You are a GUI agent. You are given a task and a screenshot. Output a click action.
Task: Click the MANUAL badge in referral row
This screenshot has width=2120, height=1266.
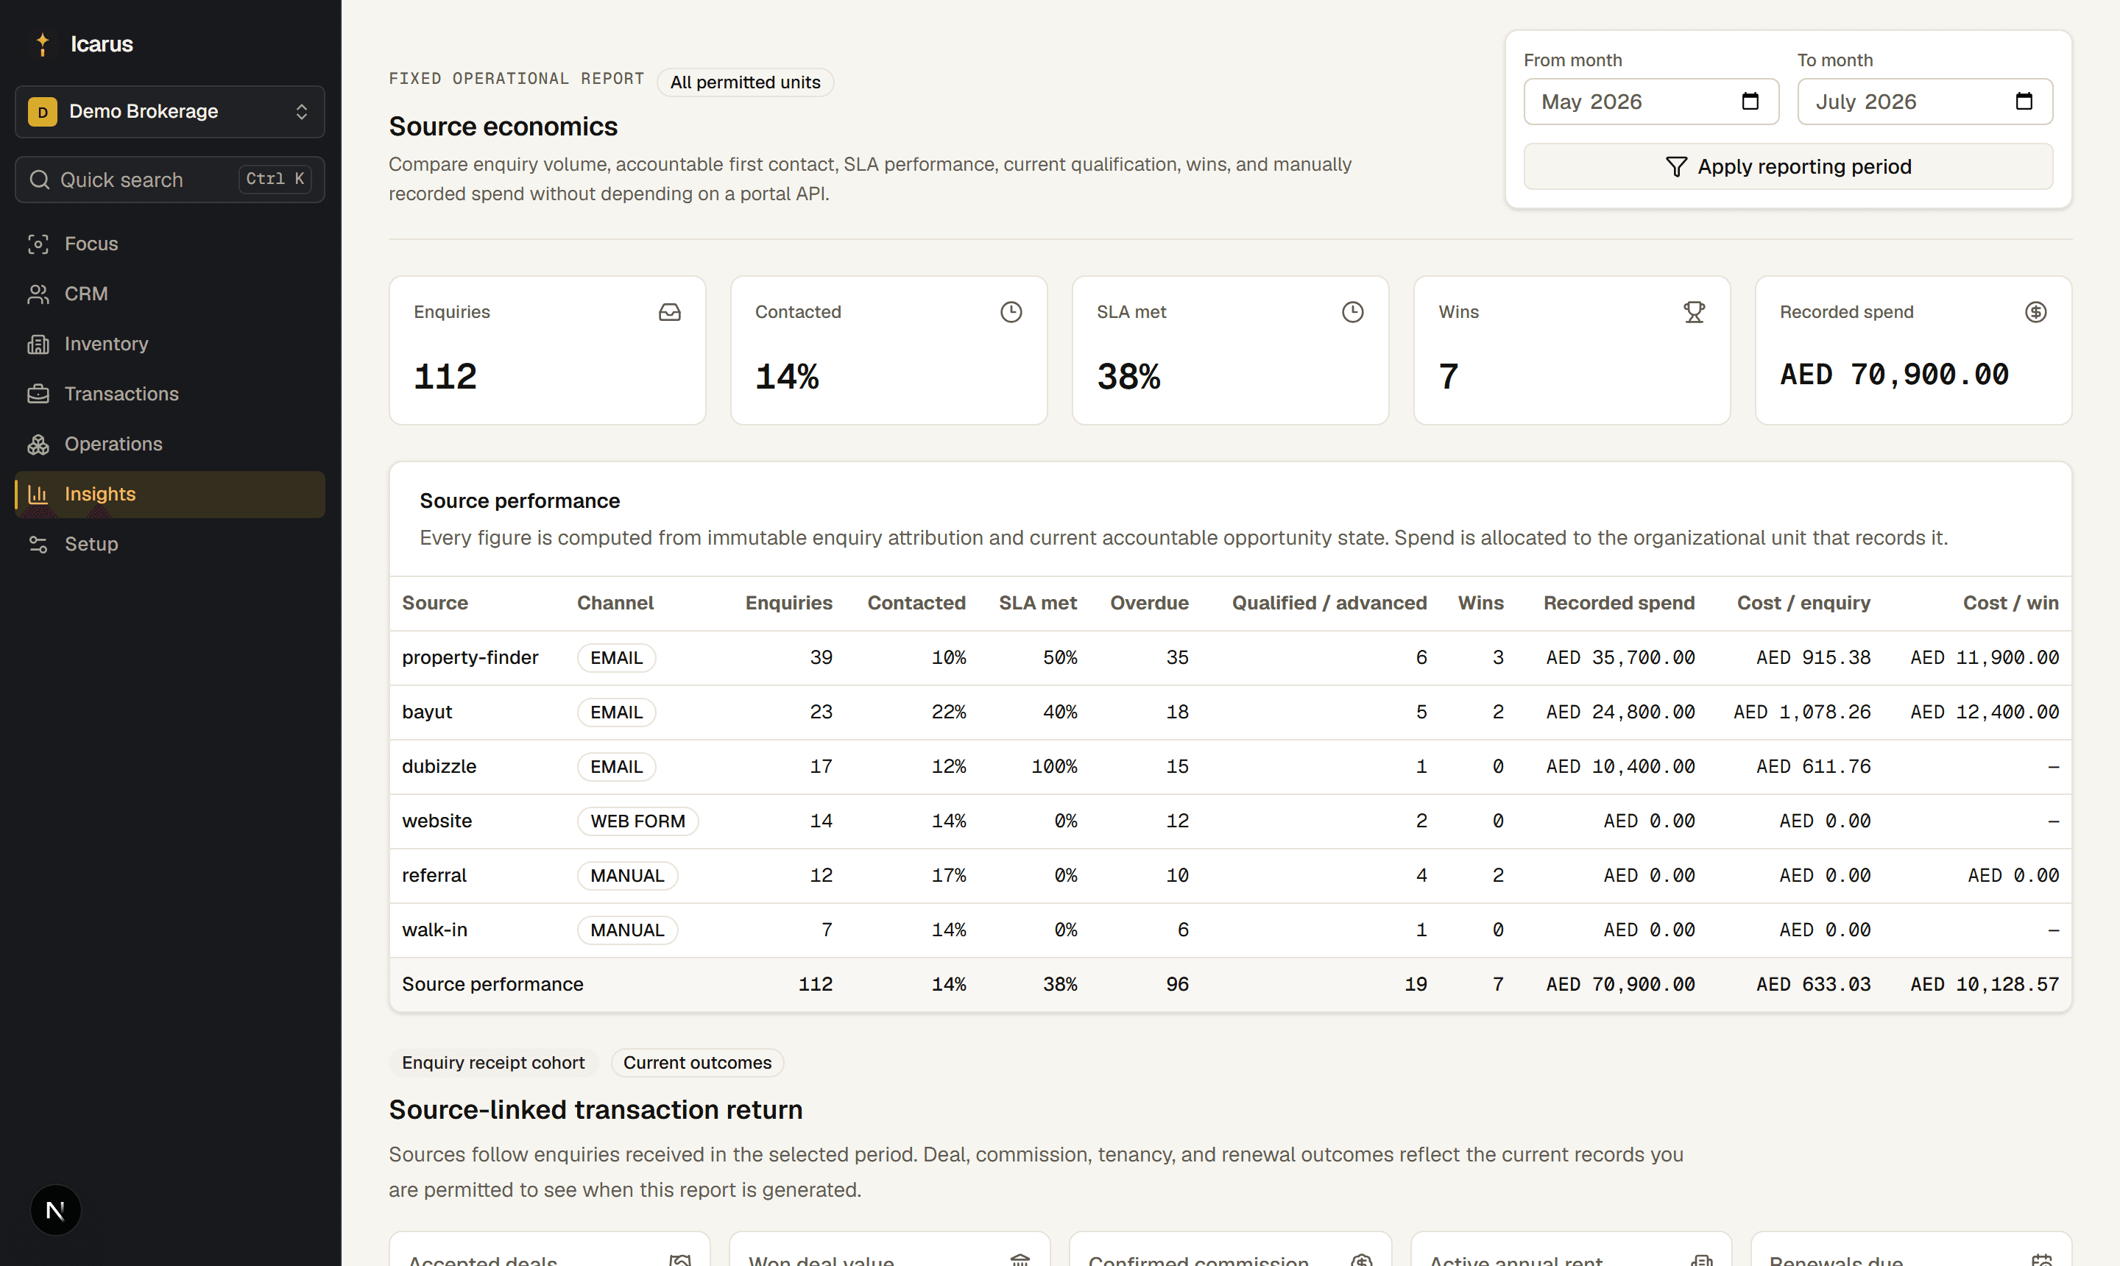tap(627, 876)
